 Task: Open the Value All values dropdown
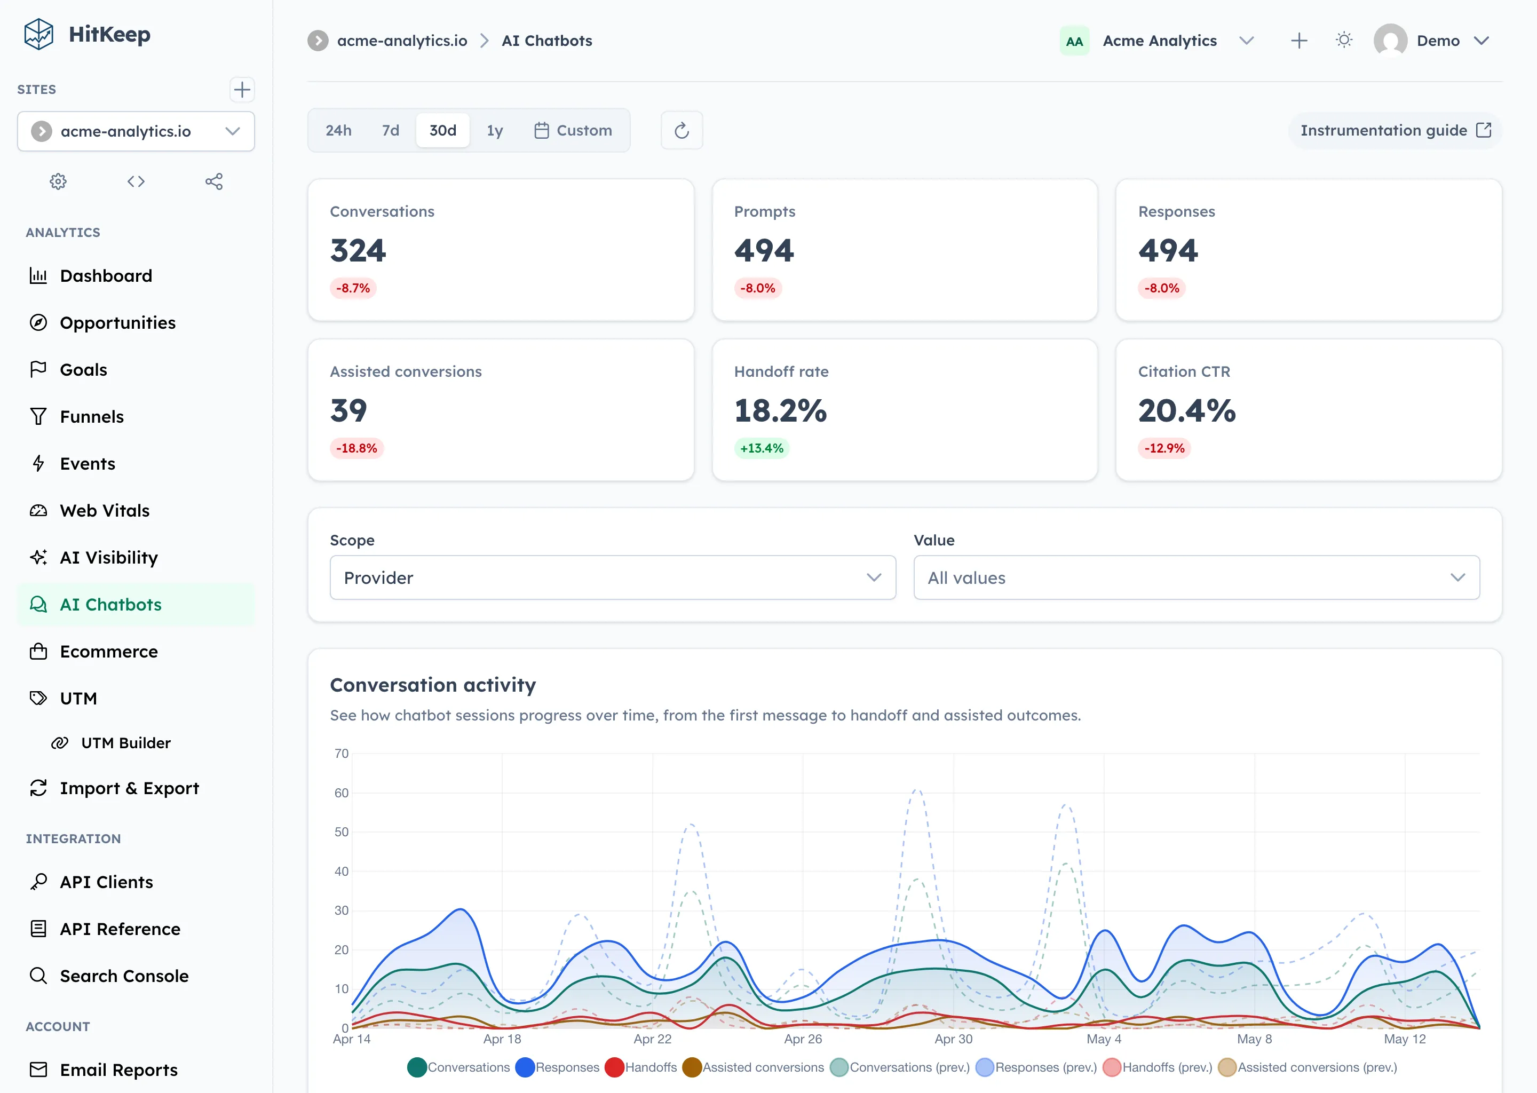tap(1197, 577)
